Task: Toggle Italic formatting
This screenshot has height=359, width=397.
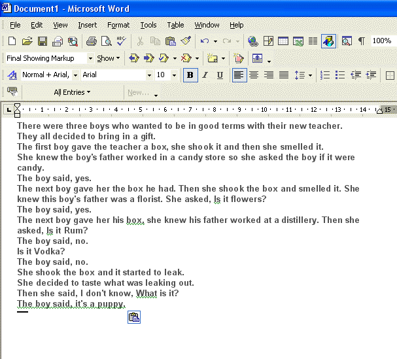Action: point(205,75)
